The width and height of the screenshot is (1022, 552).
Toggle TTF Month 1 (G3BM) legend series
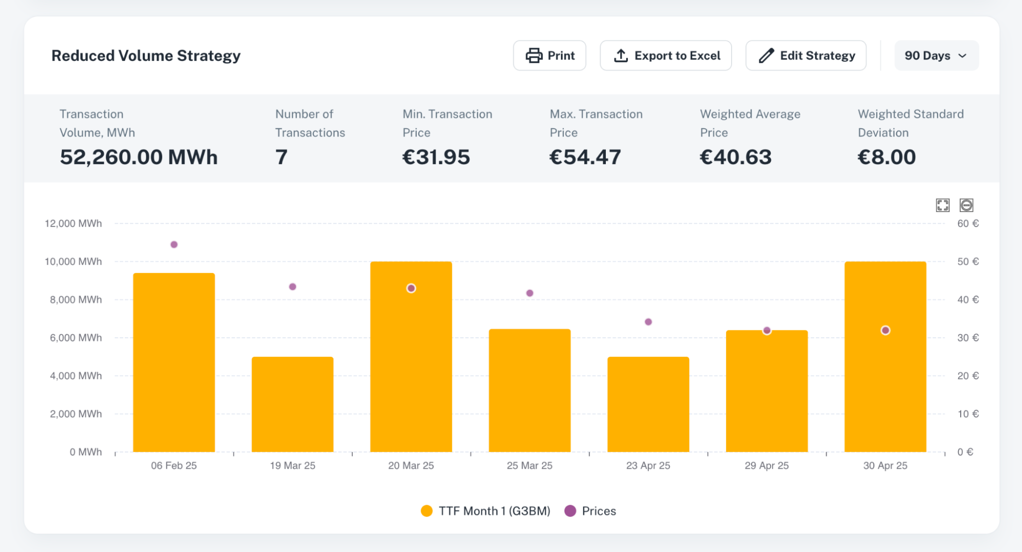point(494,511)
